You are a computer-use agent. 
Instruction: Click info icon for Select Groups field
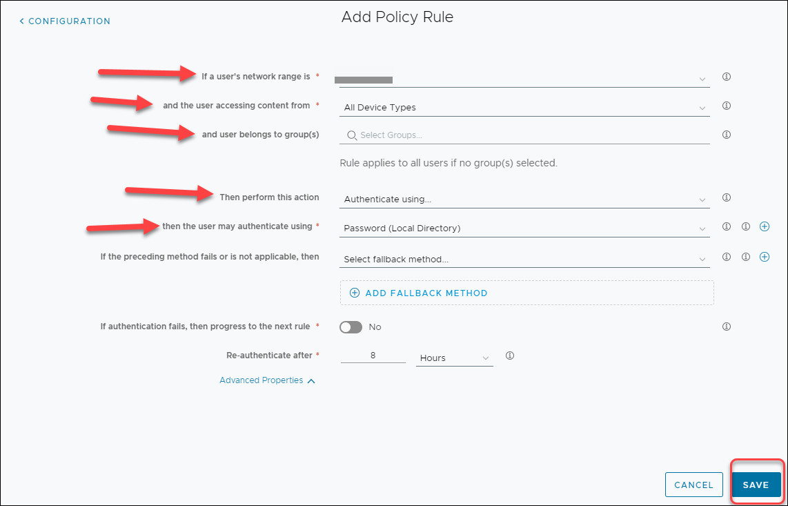[x=726, y=135]
